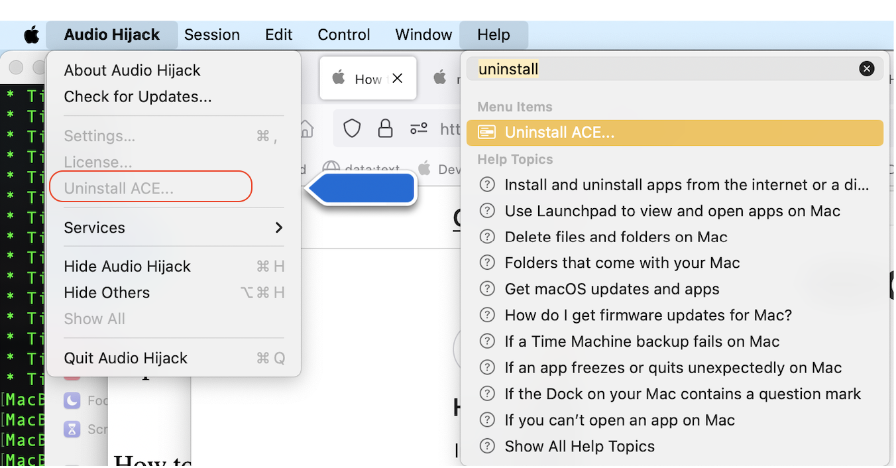Viewport: 896px width, 468px height.
Task: Click question mark icon beside Show All Help Topics
Action: [x=487, y=447]
